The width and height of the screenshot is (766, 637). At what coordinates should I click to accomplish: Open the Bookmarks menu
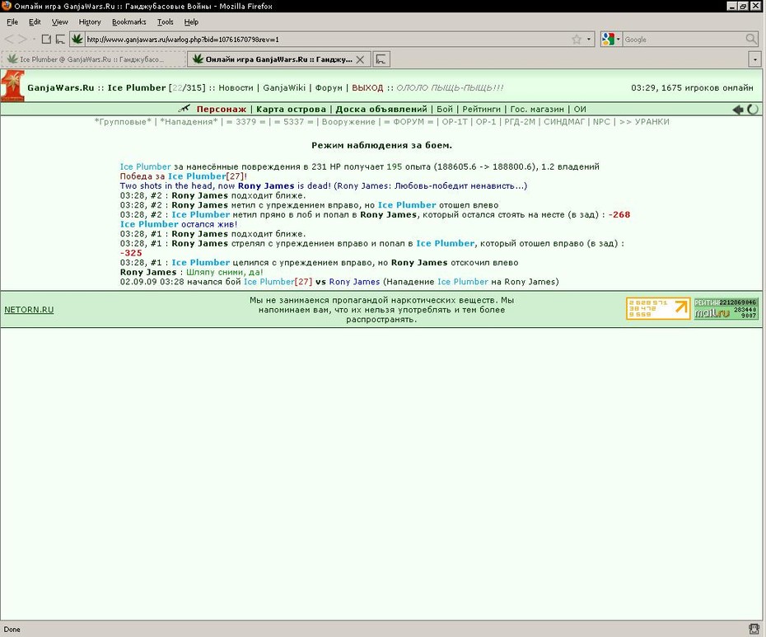tap(129, 22)
